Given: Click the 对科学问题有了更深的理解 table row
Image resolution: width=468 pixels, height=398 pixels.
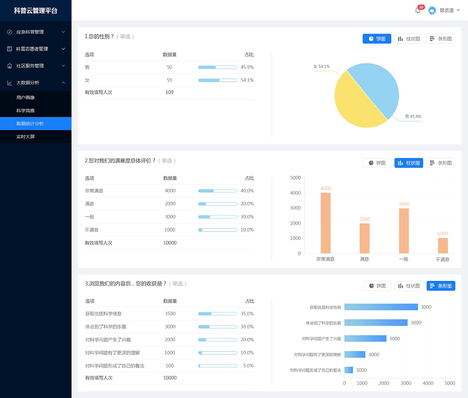Looking at the screenshot, I should click(x=170, y=353).
